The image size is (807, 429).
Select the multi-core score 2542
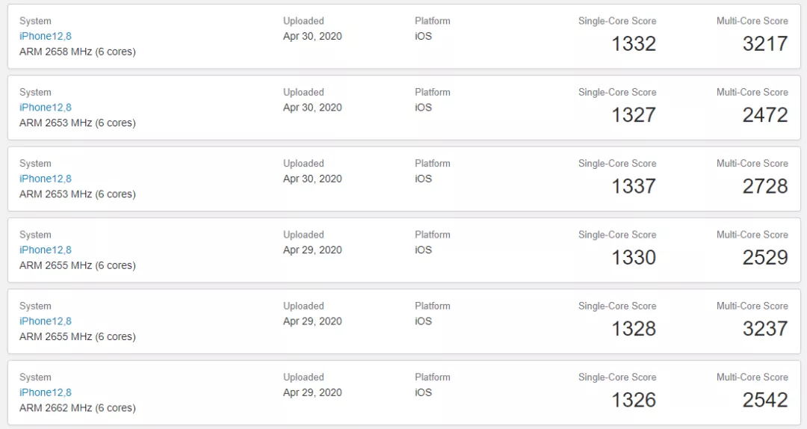click(765, 400)
